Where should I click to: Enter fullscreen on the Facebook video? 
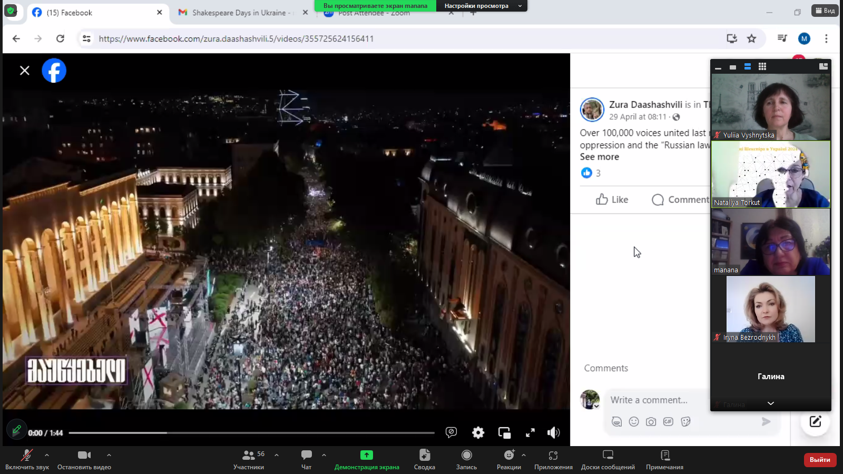pos(530,433)
